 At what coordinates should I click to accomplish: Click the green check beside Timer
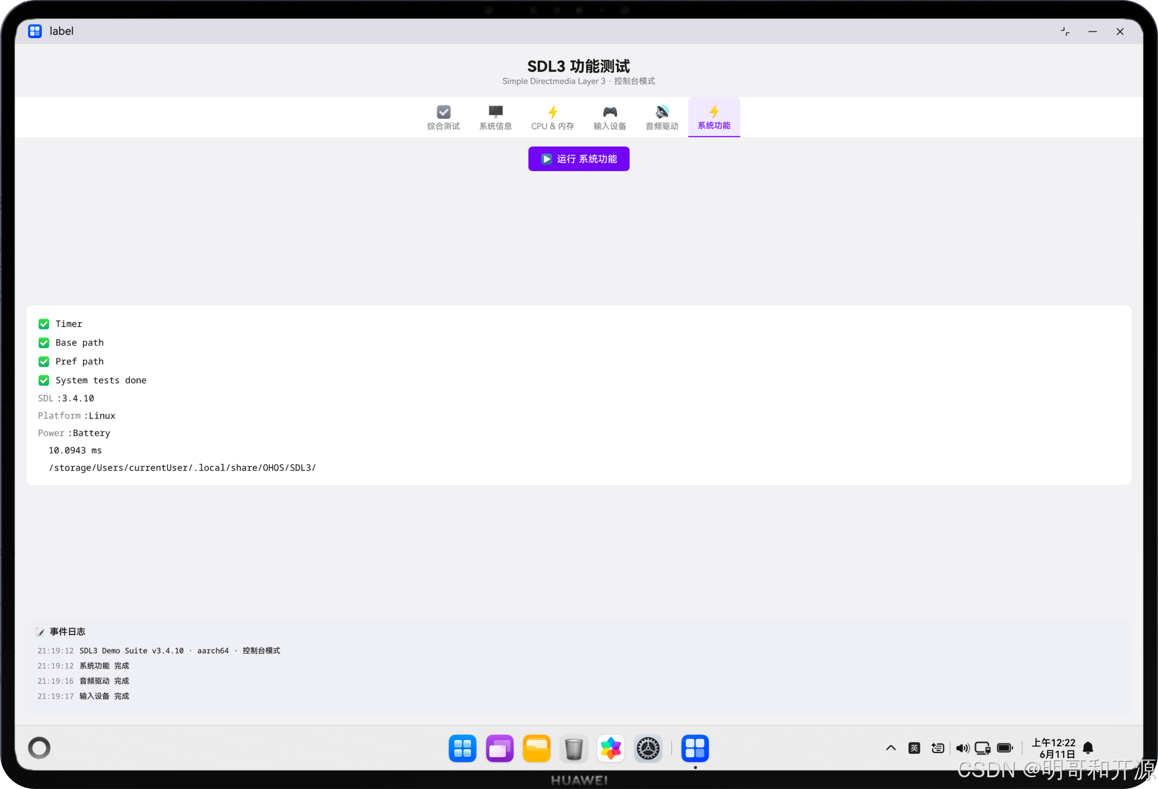point(44,324)
